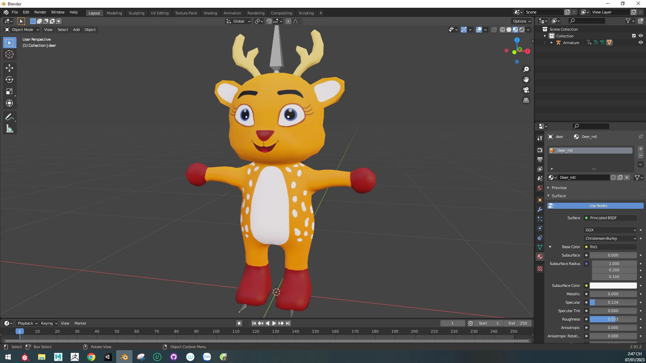The height and width of the screenshot is (363, 646).
Task: Collapse the Surface panel
Action: (x=558, y=196)
